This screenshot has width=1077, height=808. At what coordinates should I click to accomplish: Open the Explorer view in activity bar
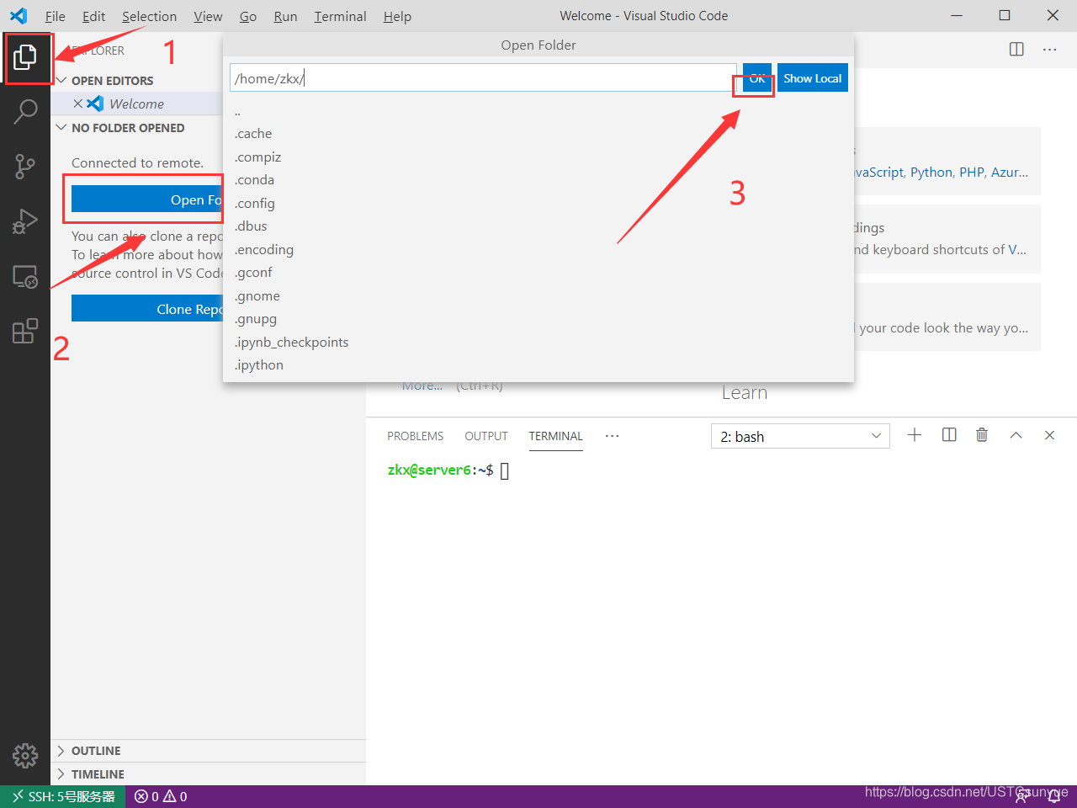click(x=25, y=57)
